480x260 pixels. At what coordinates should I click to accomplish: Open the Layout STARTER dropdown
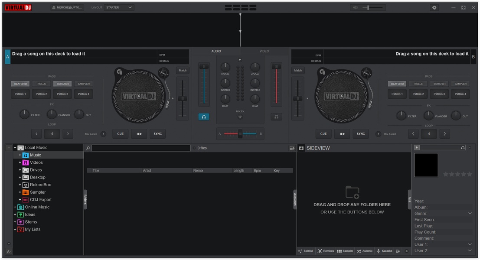pos(119,7)
